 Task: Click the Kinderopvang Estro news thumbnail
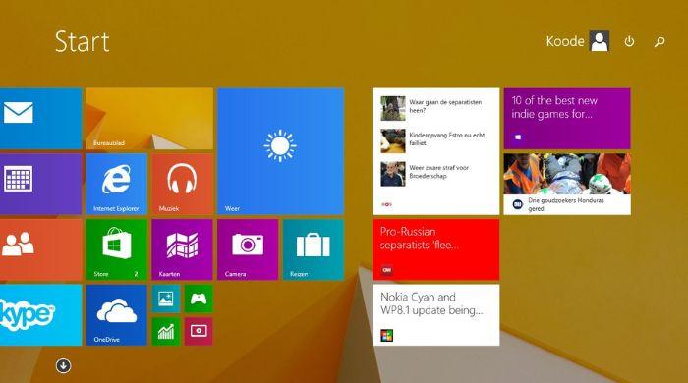393,141
